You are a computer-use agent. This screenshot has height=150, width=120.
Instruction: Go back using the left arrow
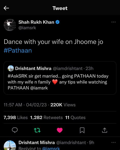pyautogui.click(x=6, y=8)
